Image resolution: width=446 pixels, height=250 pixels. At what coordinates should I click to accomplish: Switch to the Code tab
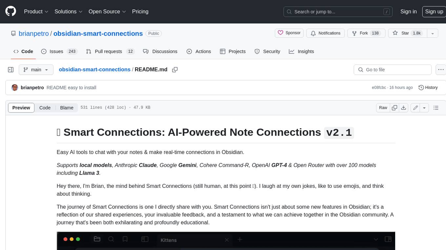23,51
